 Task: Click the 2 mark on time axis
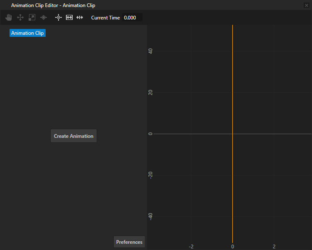(x=274, y=246)
